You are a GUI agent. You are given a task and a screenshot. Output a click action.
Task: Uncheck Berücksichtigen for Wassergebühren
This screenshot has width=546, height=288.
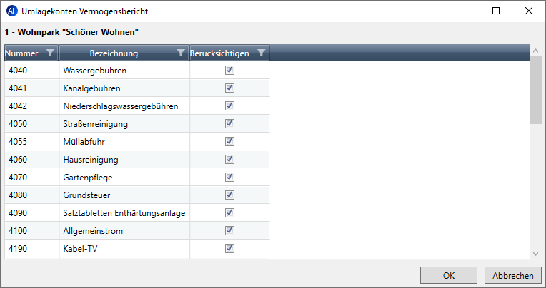[229, 70]
